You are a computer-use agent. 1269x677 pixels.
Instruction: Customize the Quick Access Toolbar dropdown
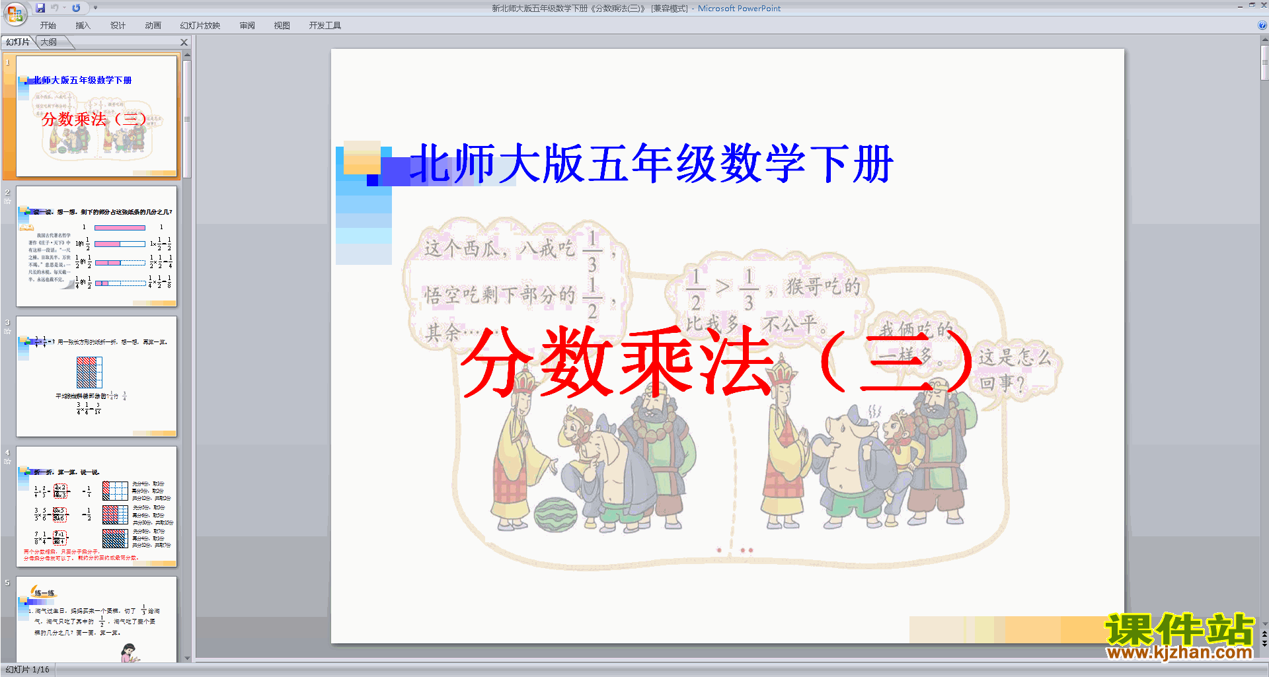click(x=95, y=8)
